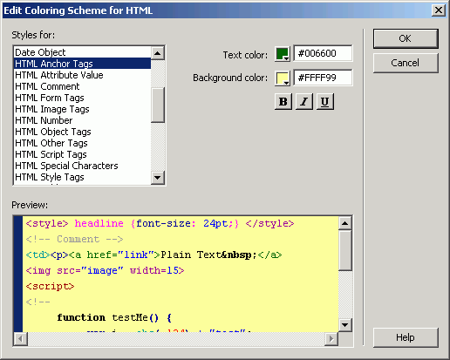The width and height of the screenshot is (450, 360).
Task: Click the '&nbsp;' special character in preview
Action: coord(240,255)
